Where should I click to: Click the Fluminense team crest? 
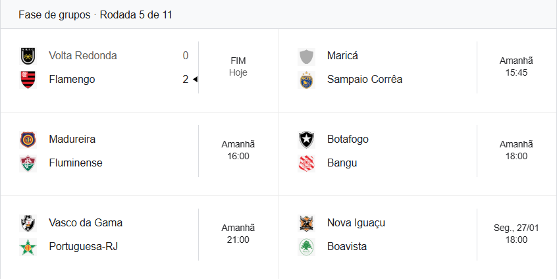pos(28,163)
